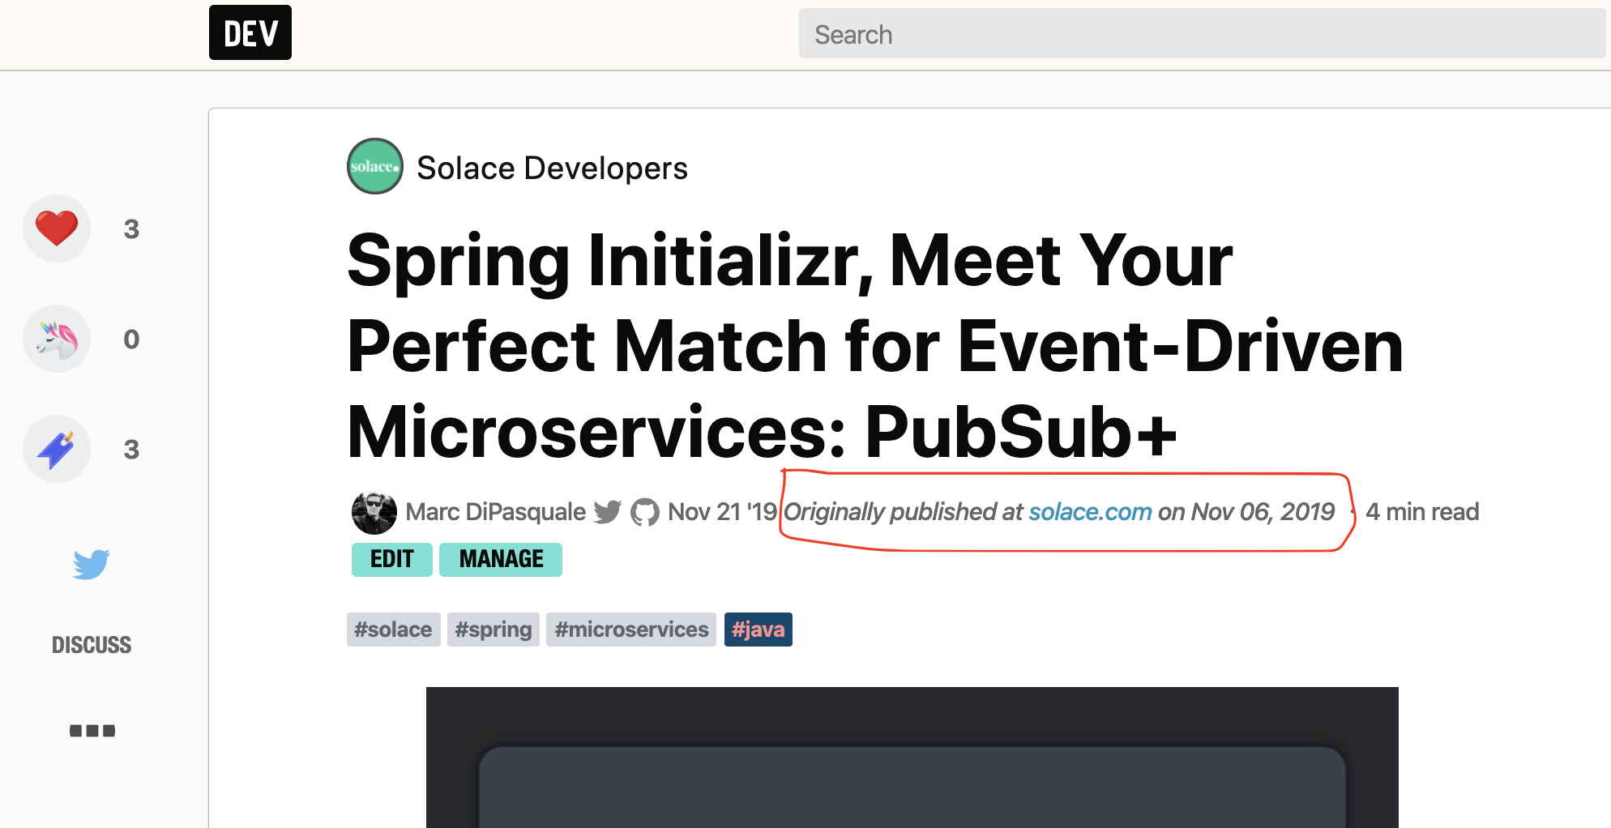Select the #java tag
Viewport: 1611px width, 828px height.
click(x=758, y=629)
